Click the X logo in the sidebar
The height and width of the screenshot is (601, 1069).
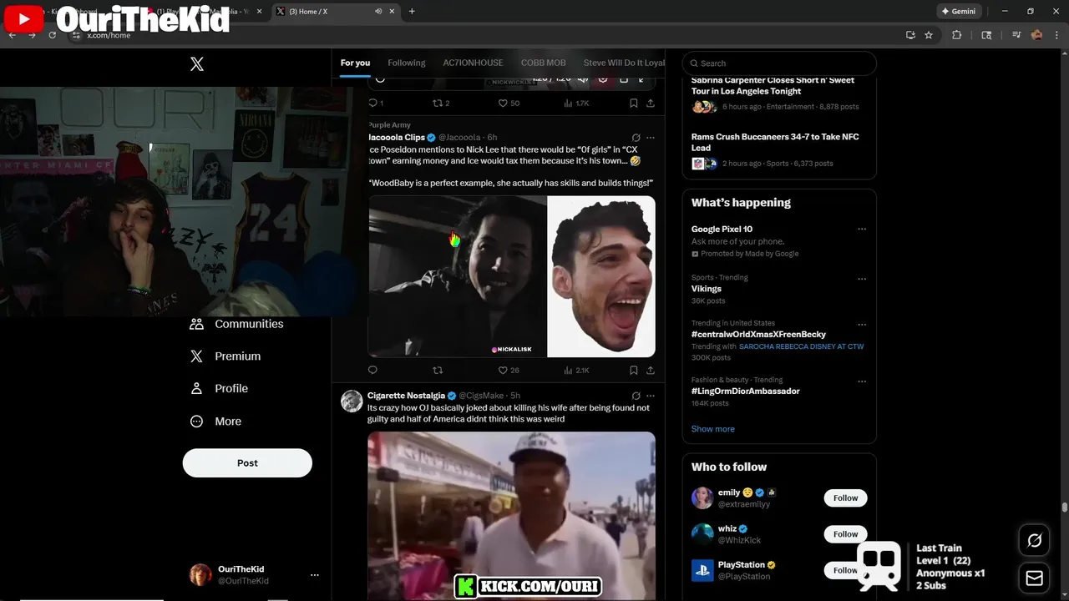[197, 64]
